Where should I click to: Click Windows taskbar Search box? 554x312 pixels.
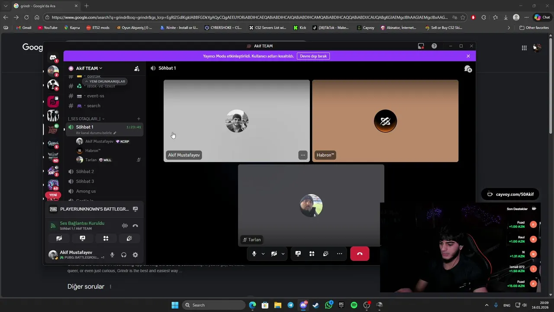click(x=214, y=305)
